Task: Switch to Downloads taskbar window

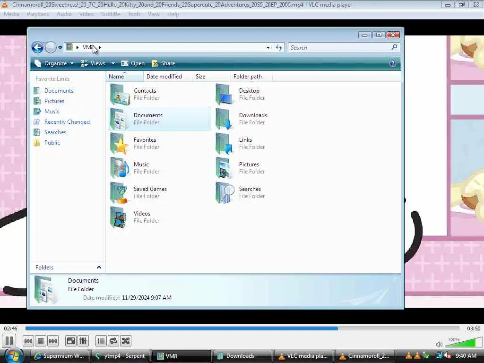Action: coord(242,356)
